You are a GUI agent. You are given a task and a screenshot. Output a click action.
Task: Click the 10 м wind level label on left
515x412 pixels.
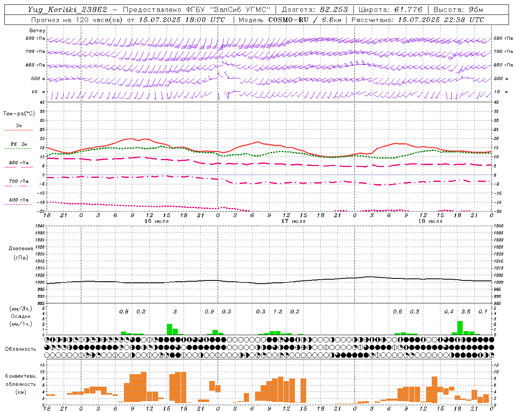click(38, 92)
